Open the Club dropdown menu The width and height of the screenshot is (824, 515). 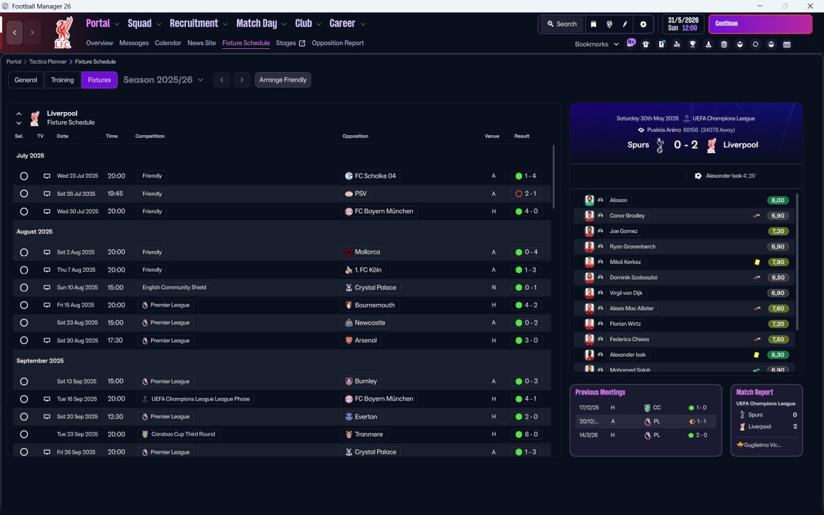click(x=308, y=24)
